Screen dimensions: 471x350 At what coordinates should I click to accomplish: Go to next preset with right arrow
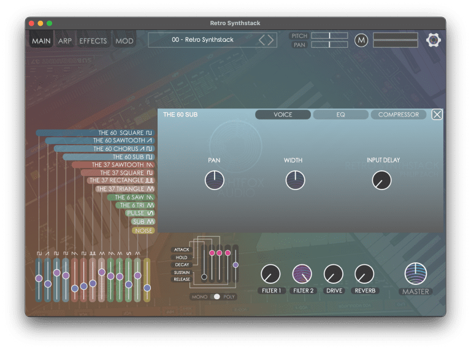(270, 40)
